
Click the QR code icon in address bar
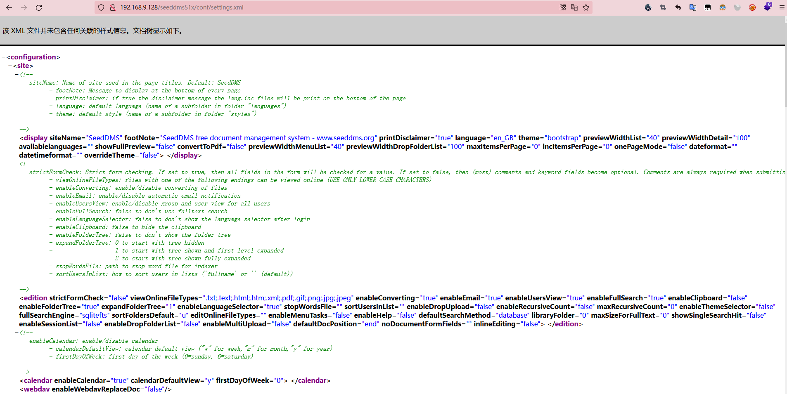click(x=563, y=7)
